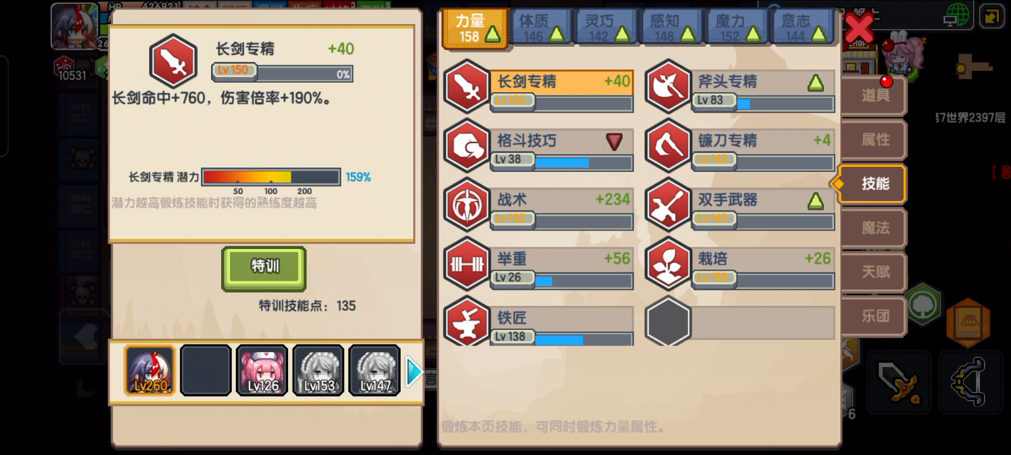Viewport: 1011px width, 455px height.
Task: Expand character list with blue arrow
Action: (x=414, y=372)
